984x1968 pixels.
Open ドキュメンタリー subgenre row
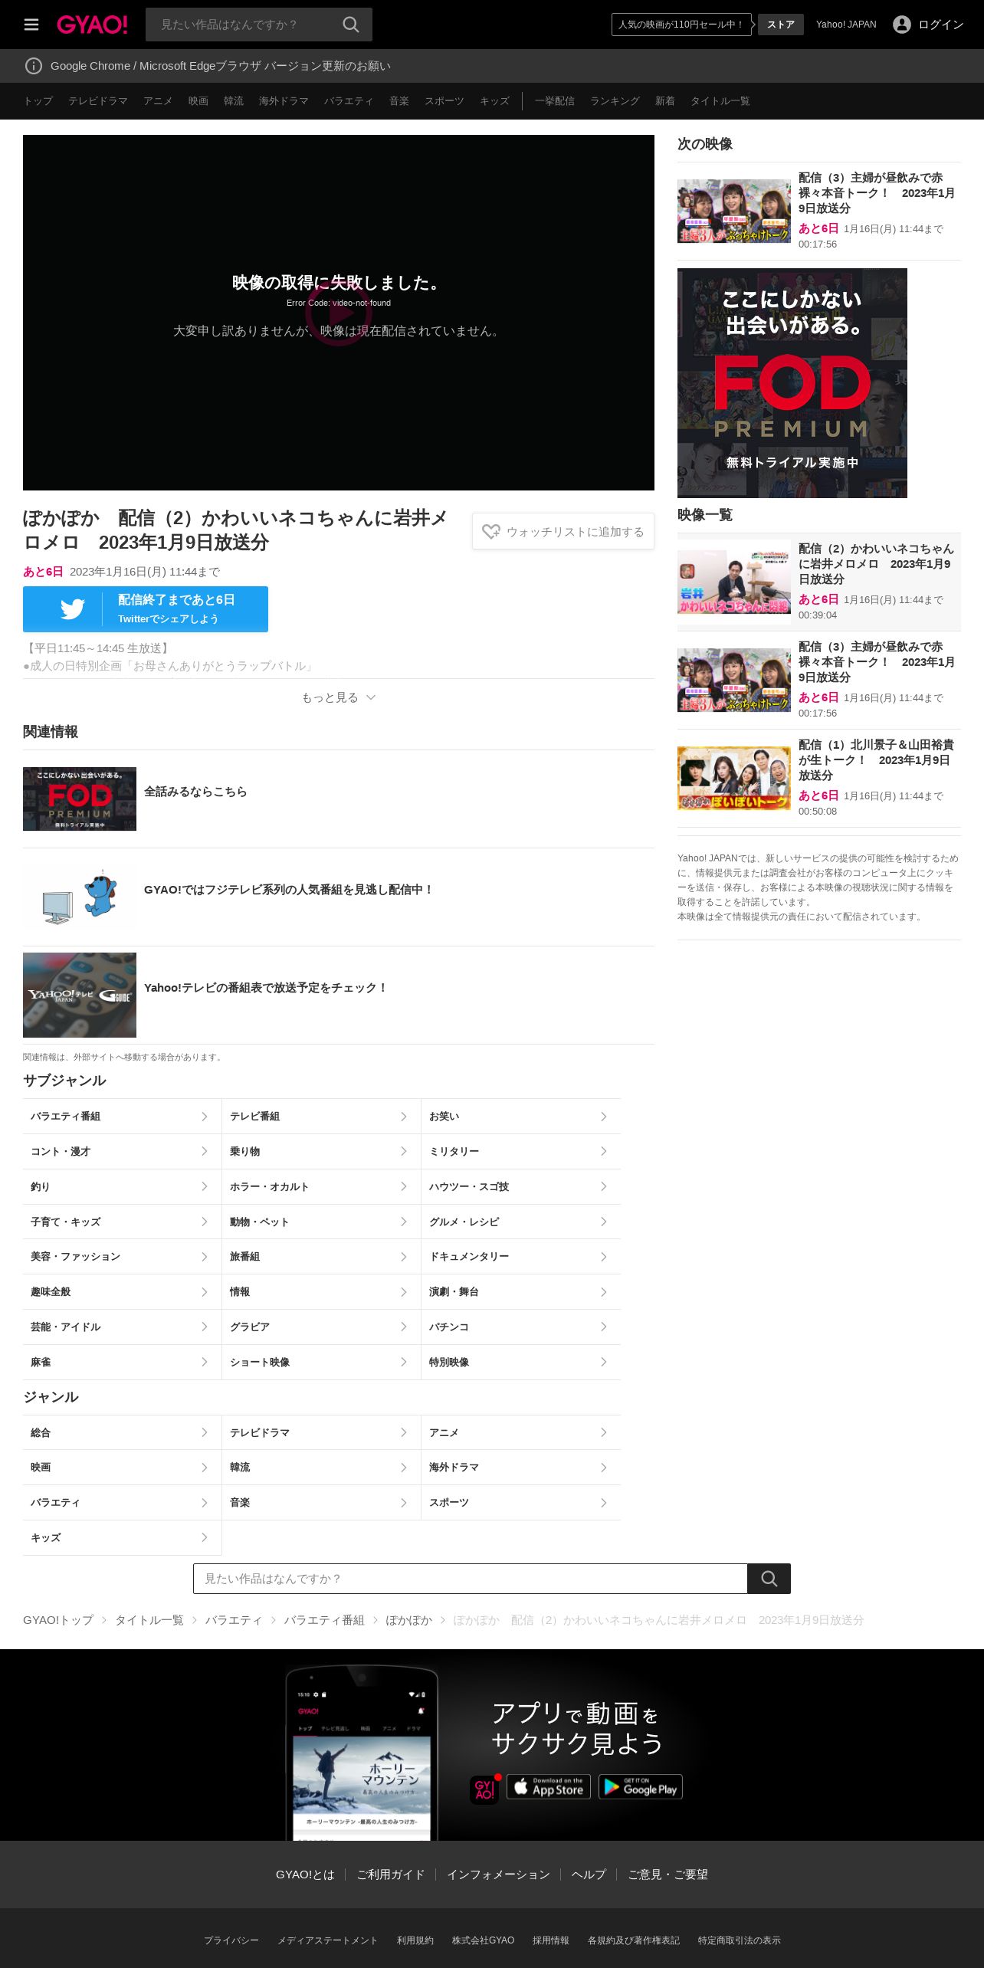click(x=521, y=1257)
